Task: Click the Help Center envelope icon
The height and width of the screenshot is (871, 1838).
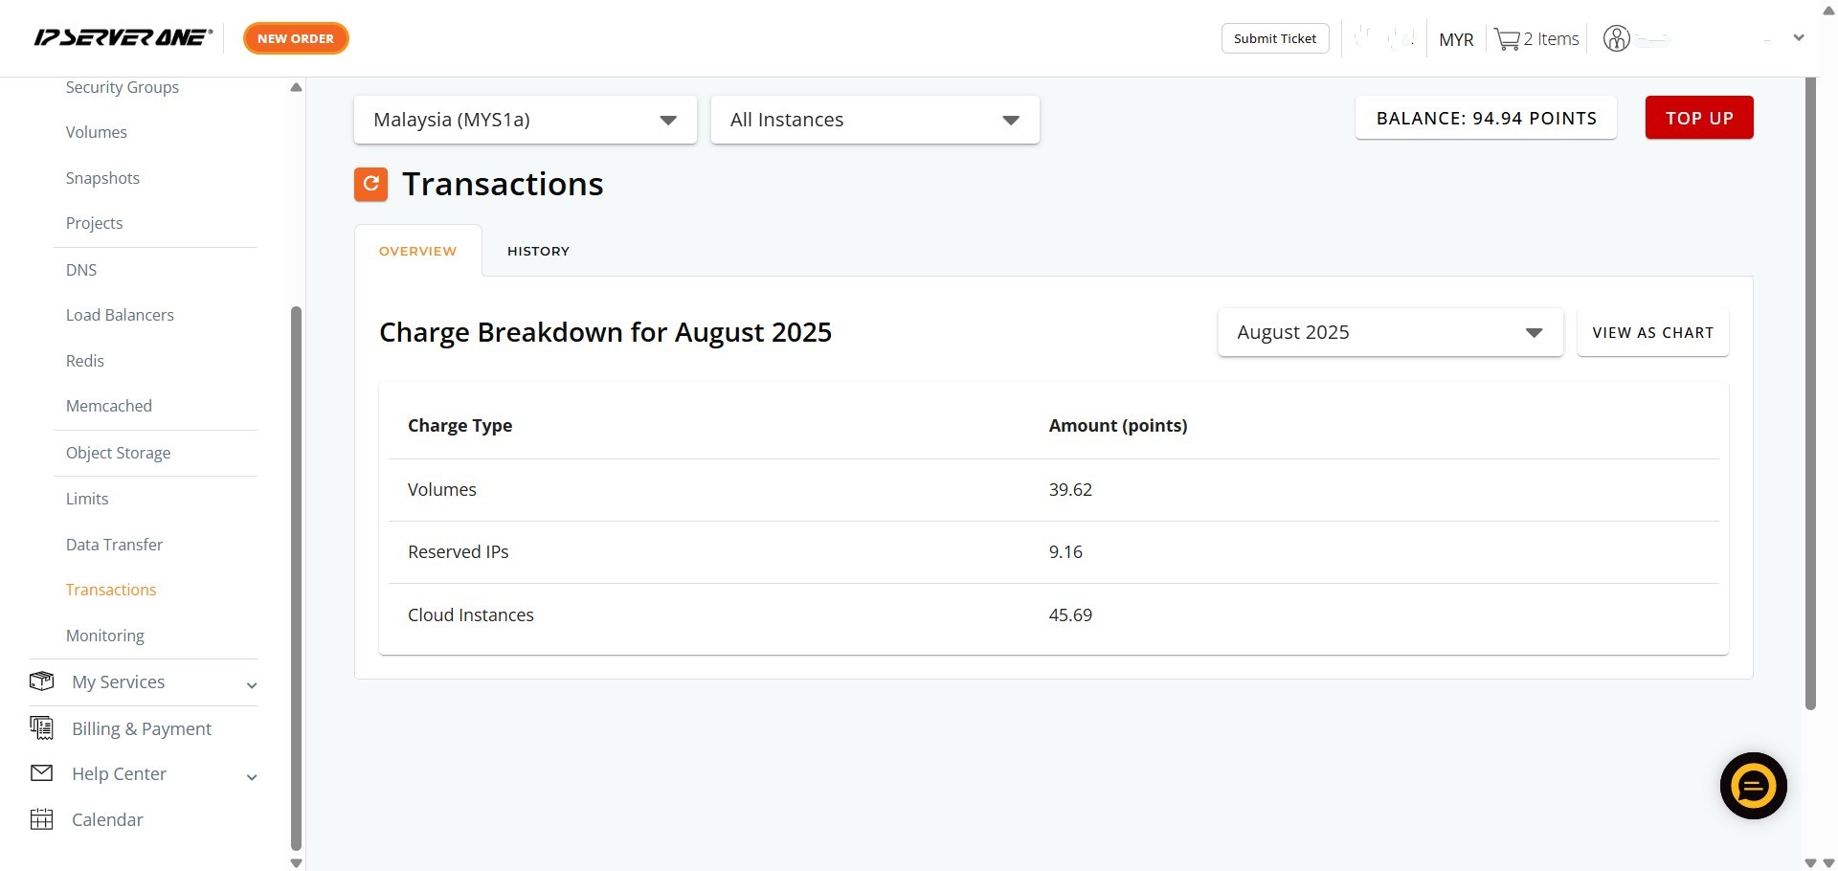Action: [x=42, y=773]
